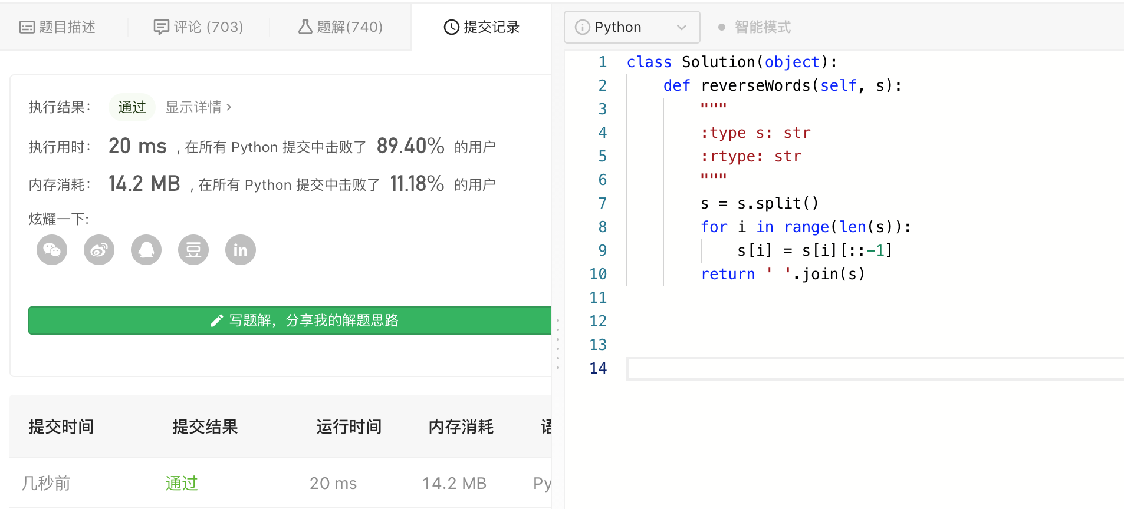Open the 题解(740) solutions tab

[341, 27]
